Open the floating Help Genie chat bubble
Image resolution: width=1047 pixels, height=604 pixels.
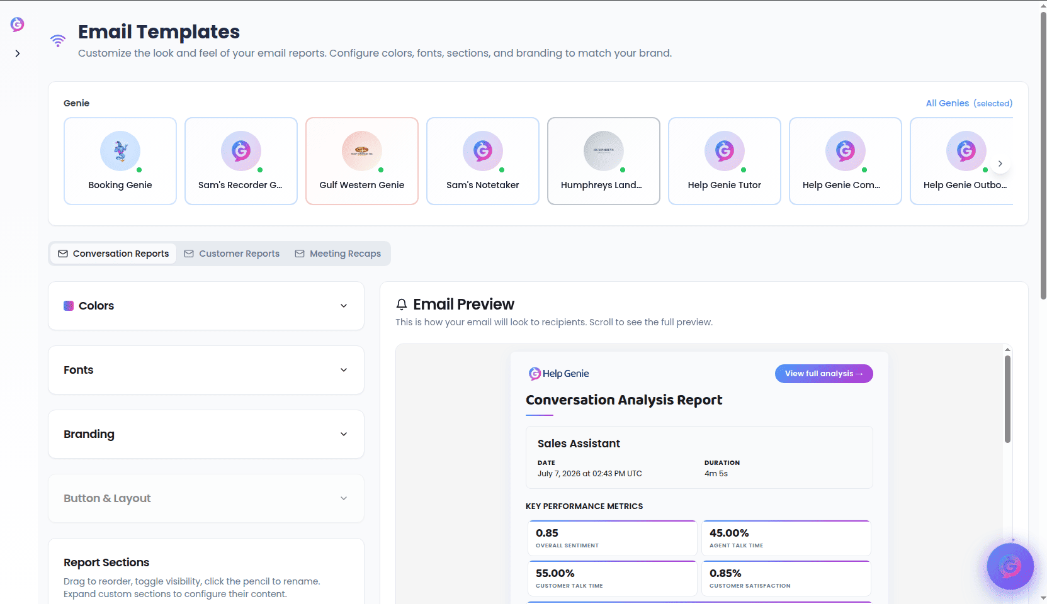tap(1010, 566)
